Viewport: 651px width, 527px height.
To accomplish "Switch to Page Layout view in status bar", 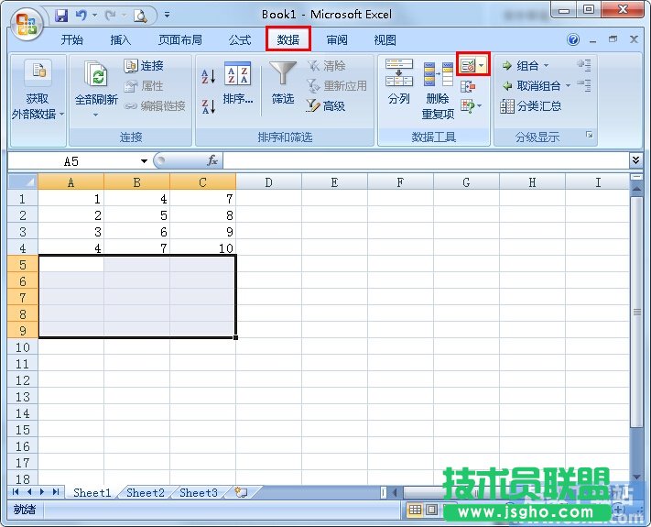I will click(431, 510).
